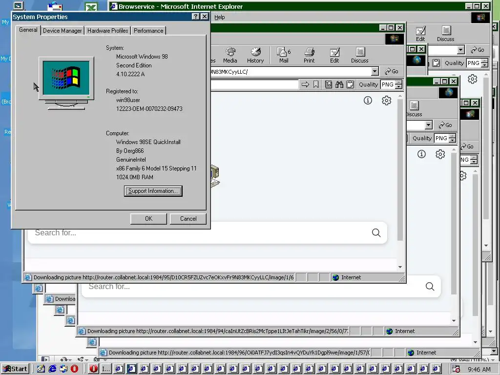500x375 pixels.
Task: Open the settings gear in the /94/ window
Action: point(440,154)
